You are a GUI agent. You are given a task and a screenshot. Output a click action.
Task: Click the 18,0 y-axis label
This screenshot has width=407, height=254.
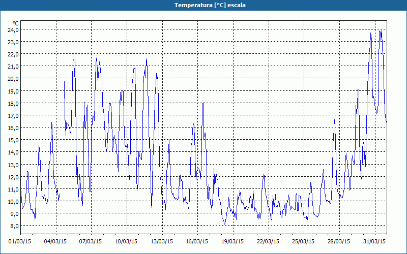click(x=13, y=104)
